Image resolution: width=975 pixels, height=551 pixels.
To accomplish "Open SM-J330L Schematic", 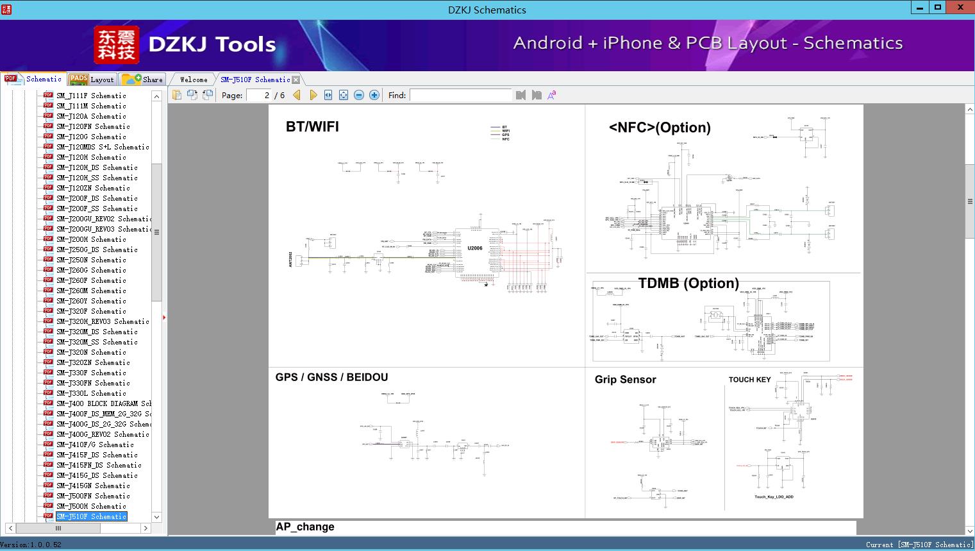I will pos(91,393).
